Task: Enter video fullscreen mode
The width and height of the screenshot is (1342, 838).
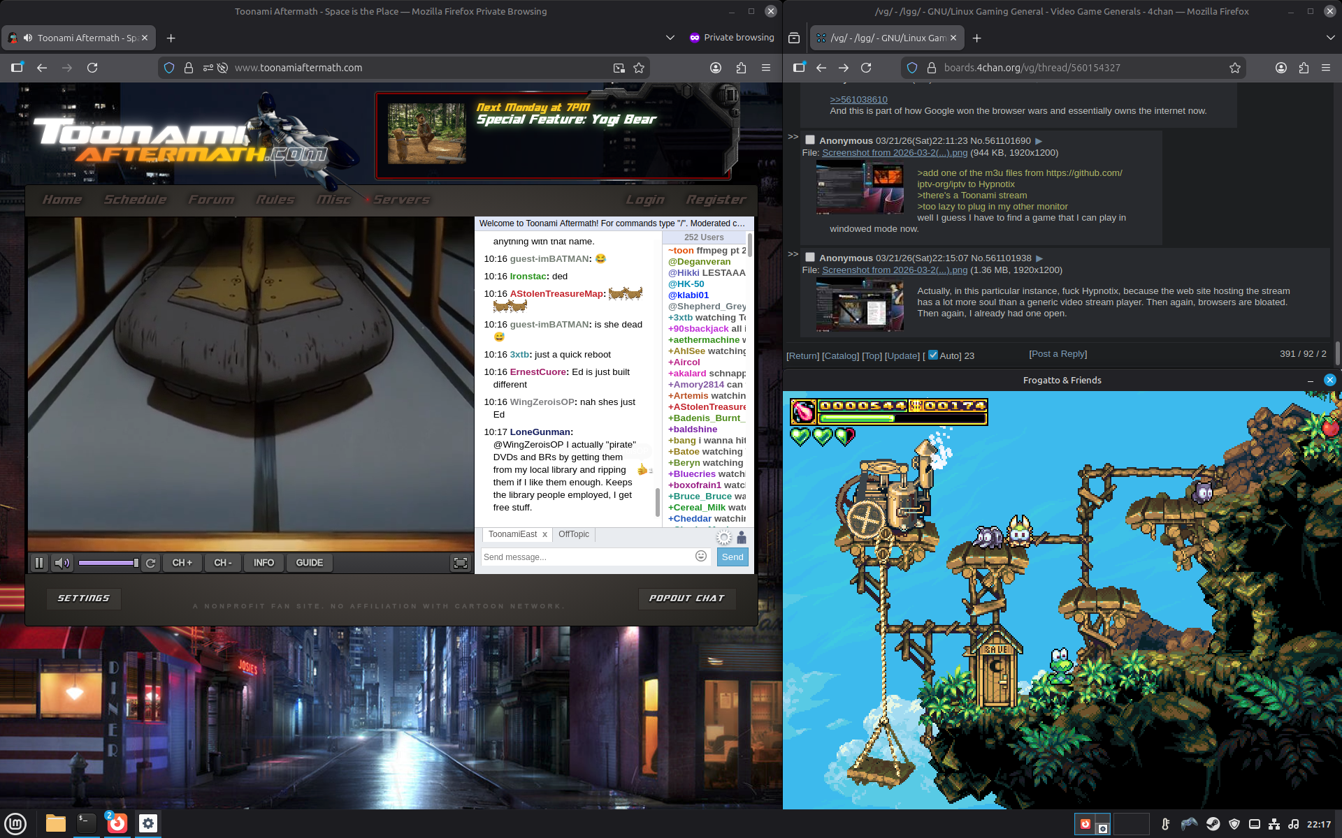Action: (461, 563)
